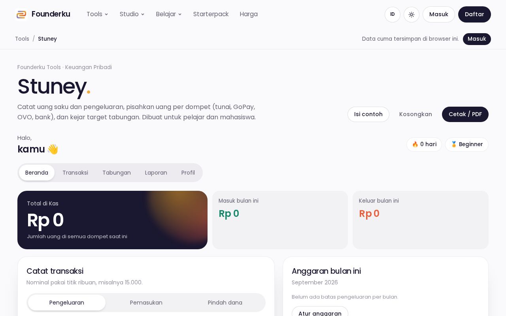Click the Stuney breadcrumb text
The image size is (506, 316).
(47, 39)
